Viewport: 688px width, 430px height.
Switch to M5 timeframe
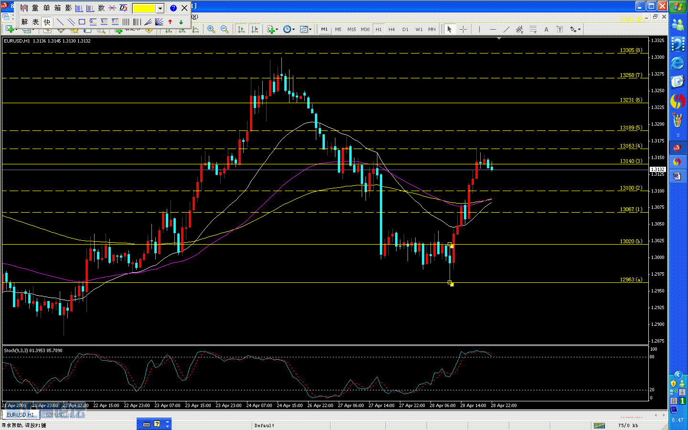coord(338,29)
